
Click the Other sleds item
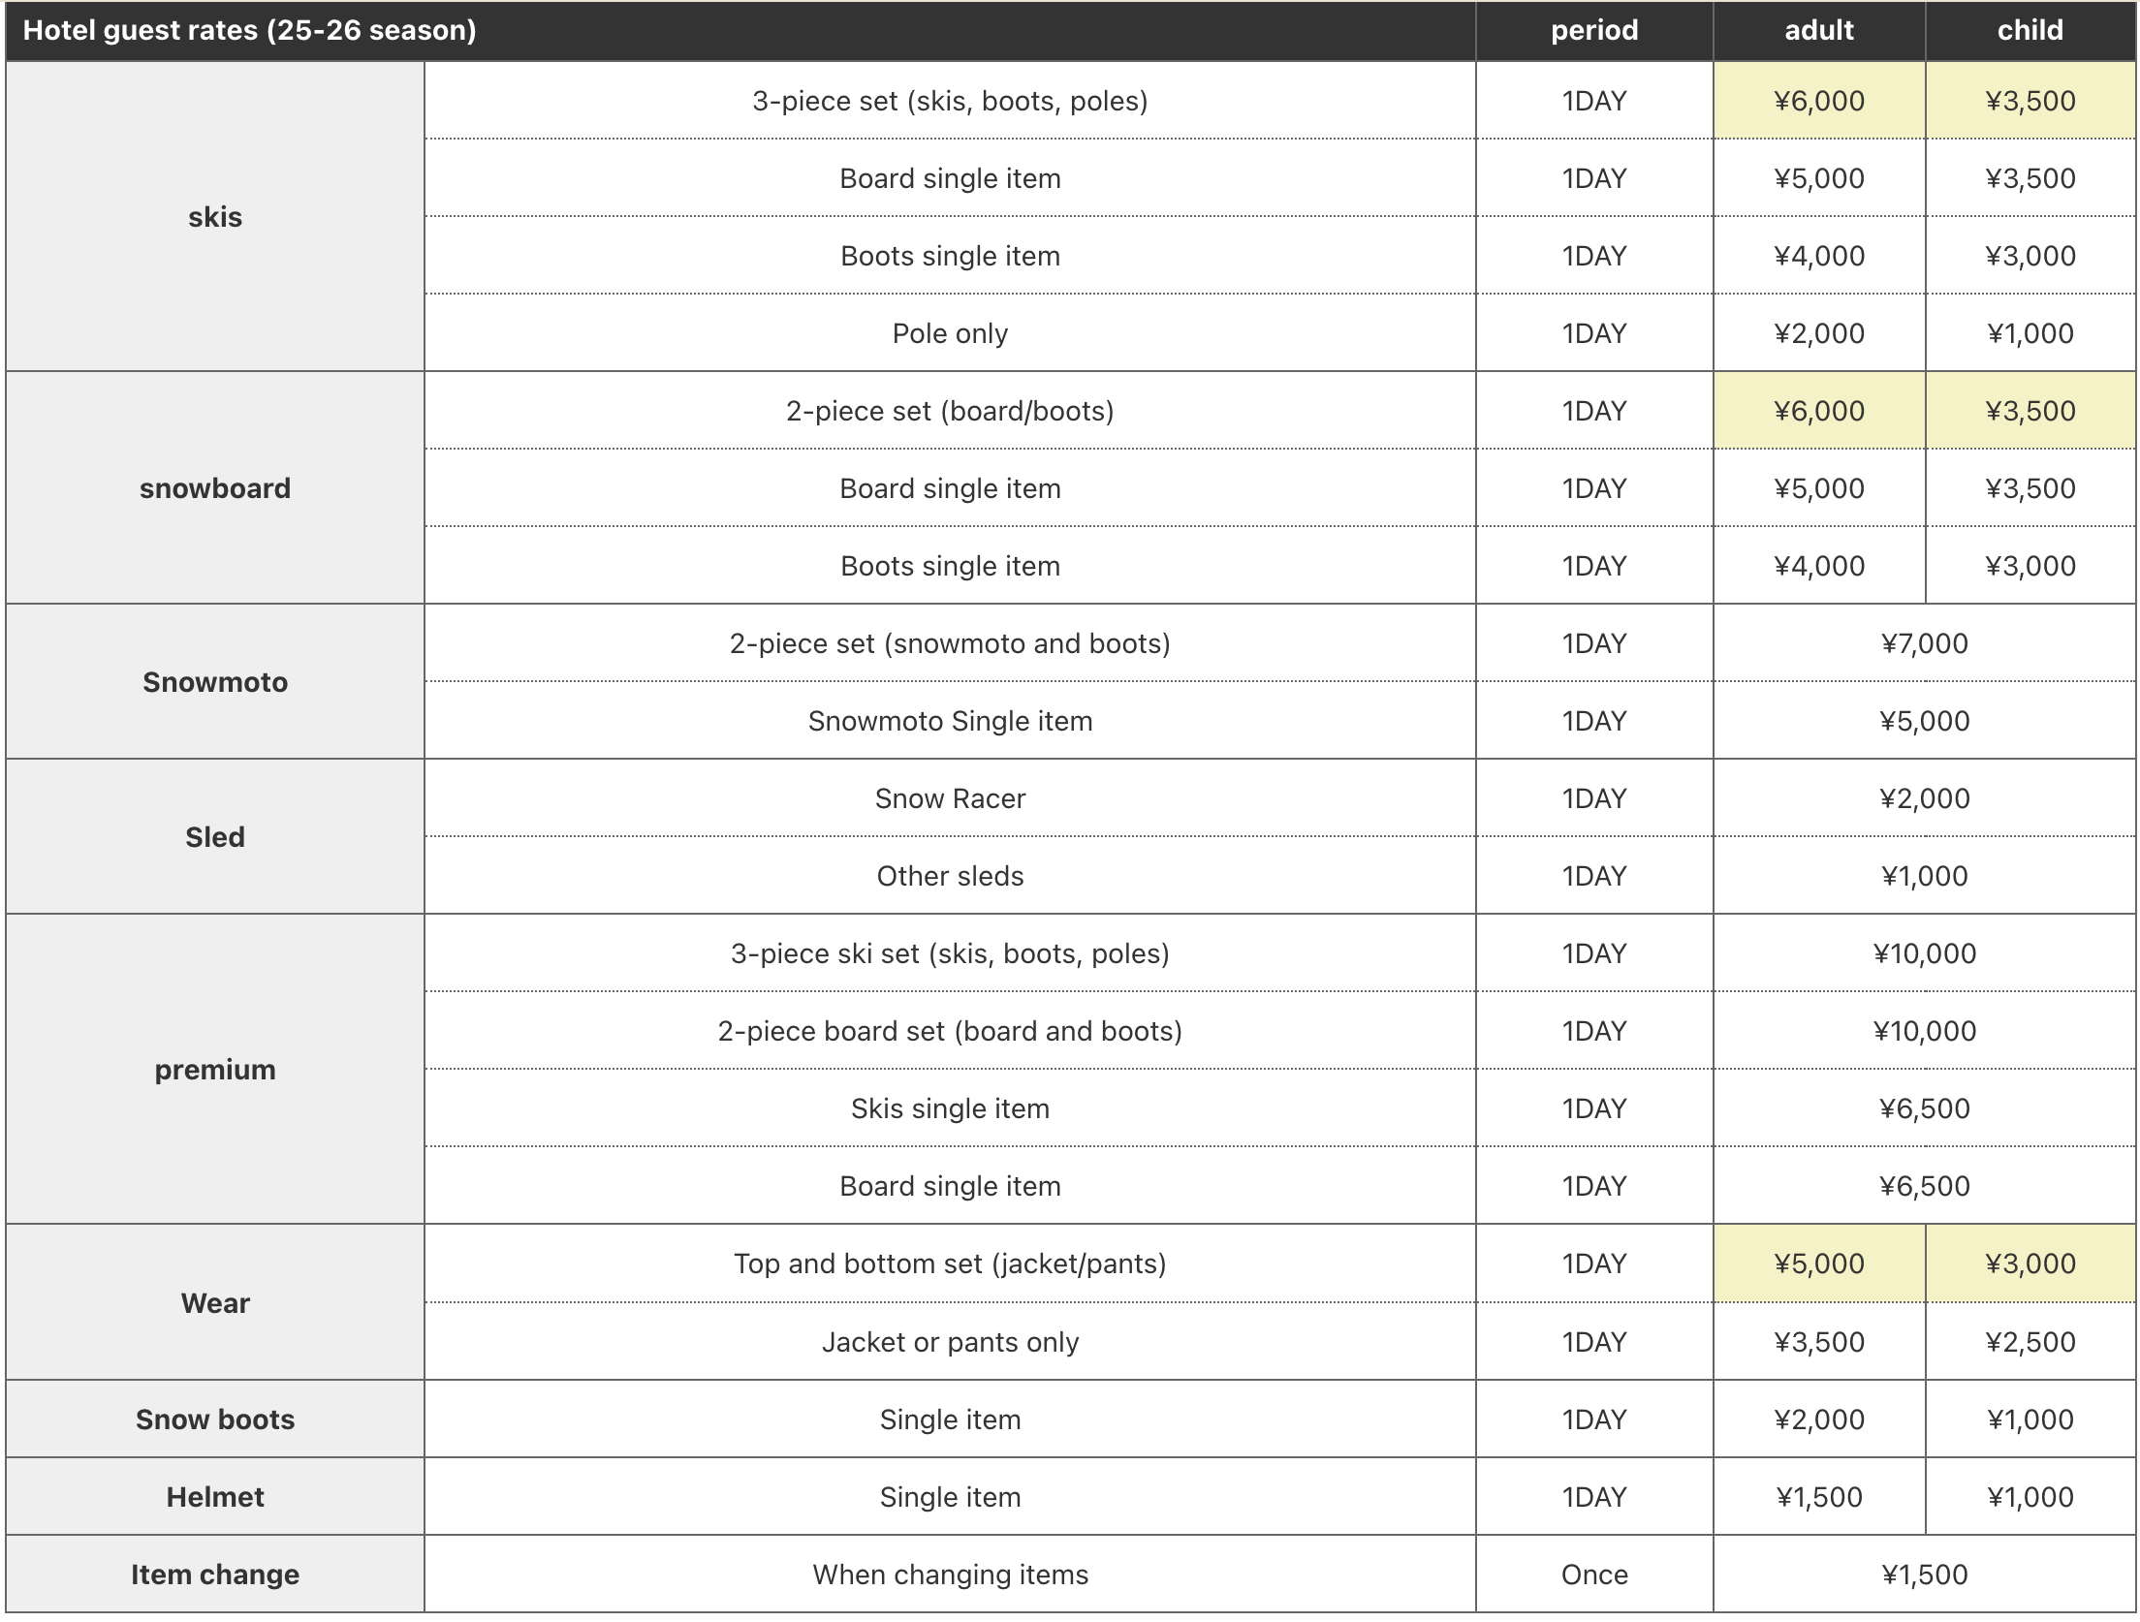pos(950,876)
